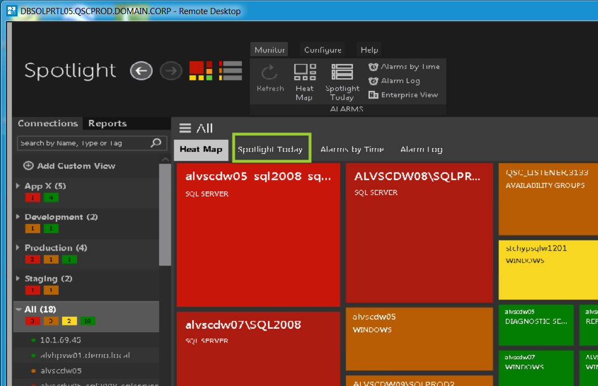Click red badge 1 under Staging
The image size is (598, 386).
[32, 290]
